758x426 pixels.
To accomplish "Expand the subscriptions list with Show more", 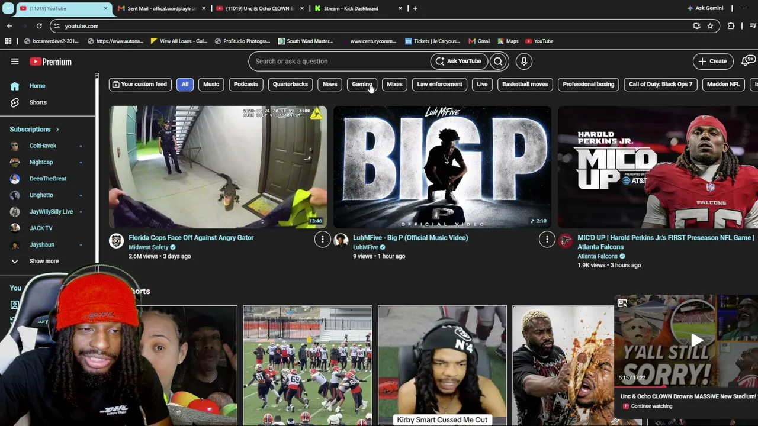I will click(x=44, y=261).
